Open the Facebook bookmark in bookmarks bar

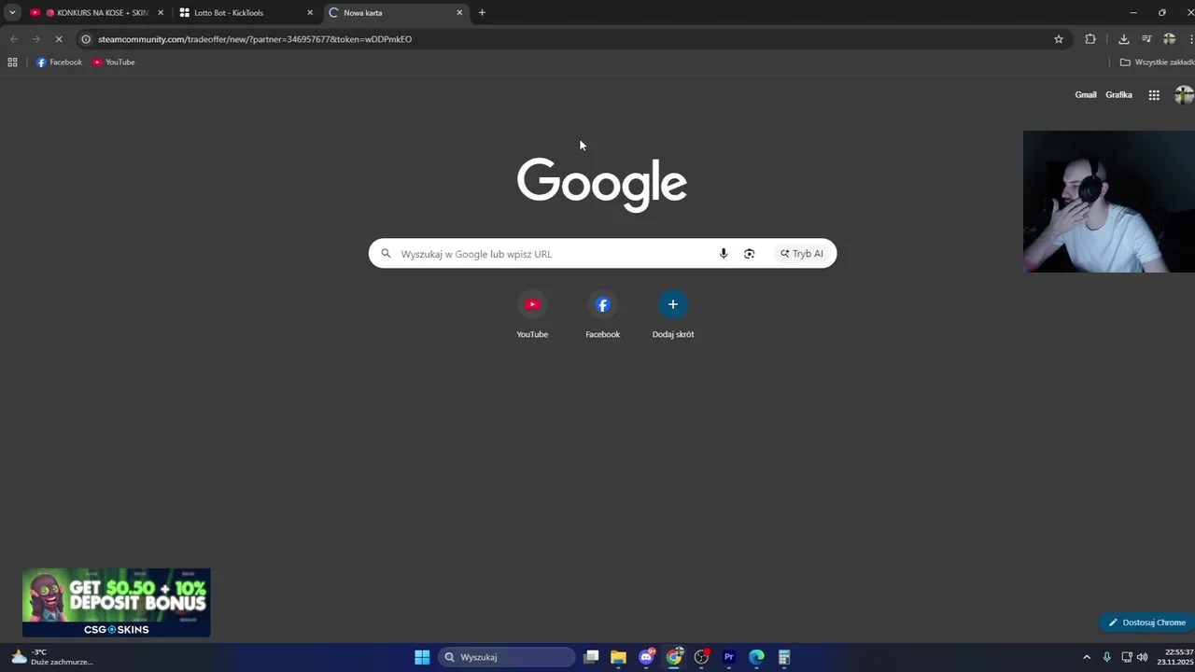click(x=59, y=63)
